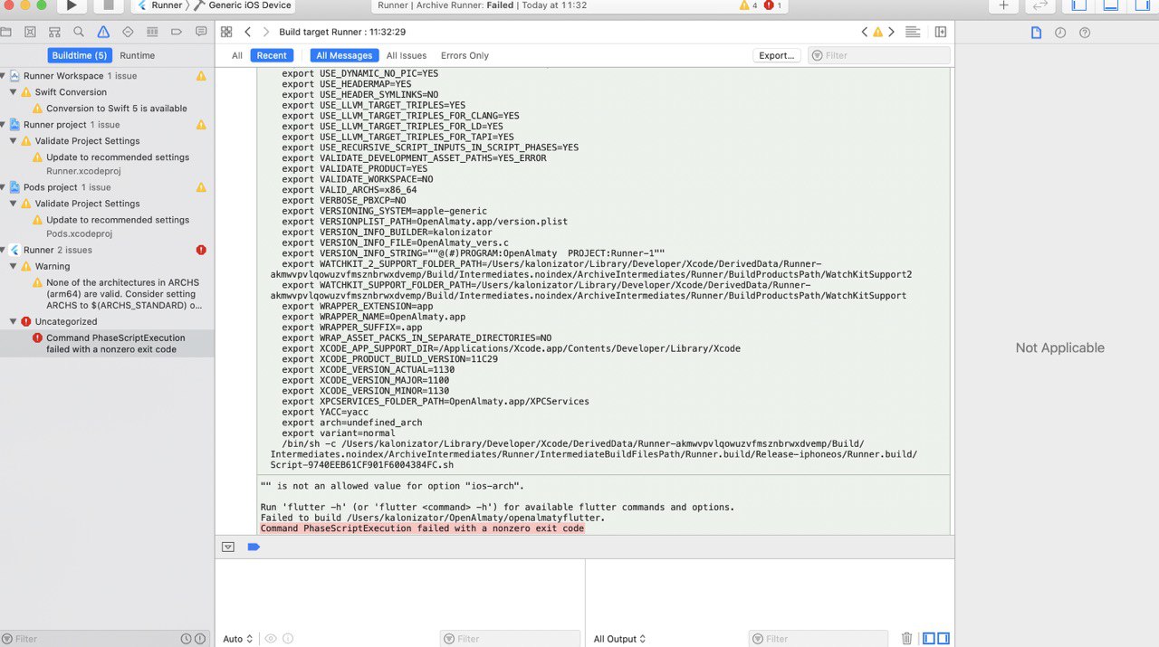Viewport: 1159px width, 647px height.
Task: Toggle code review arrows button
Action: [x=1040, y=5]
